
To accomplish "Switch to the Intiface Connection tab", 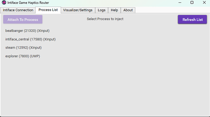I will tap(18, 10).
